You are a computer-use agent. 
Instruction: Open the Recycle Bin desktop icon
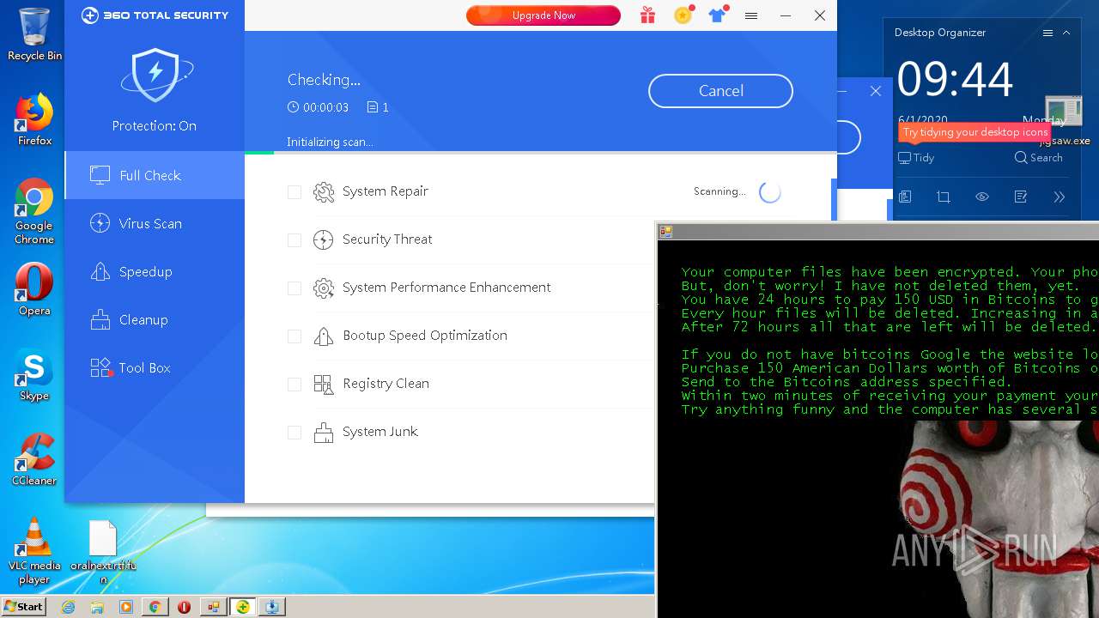34,34
